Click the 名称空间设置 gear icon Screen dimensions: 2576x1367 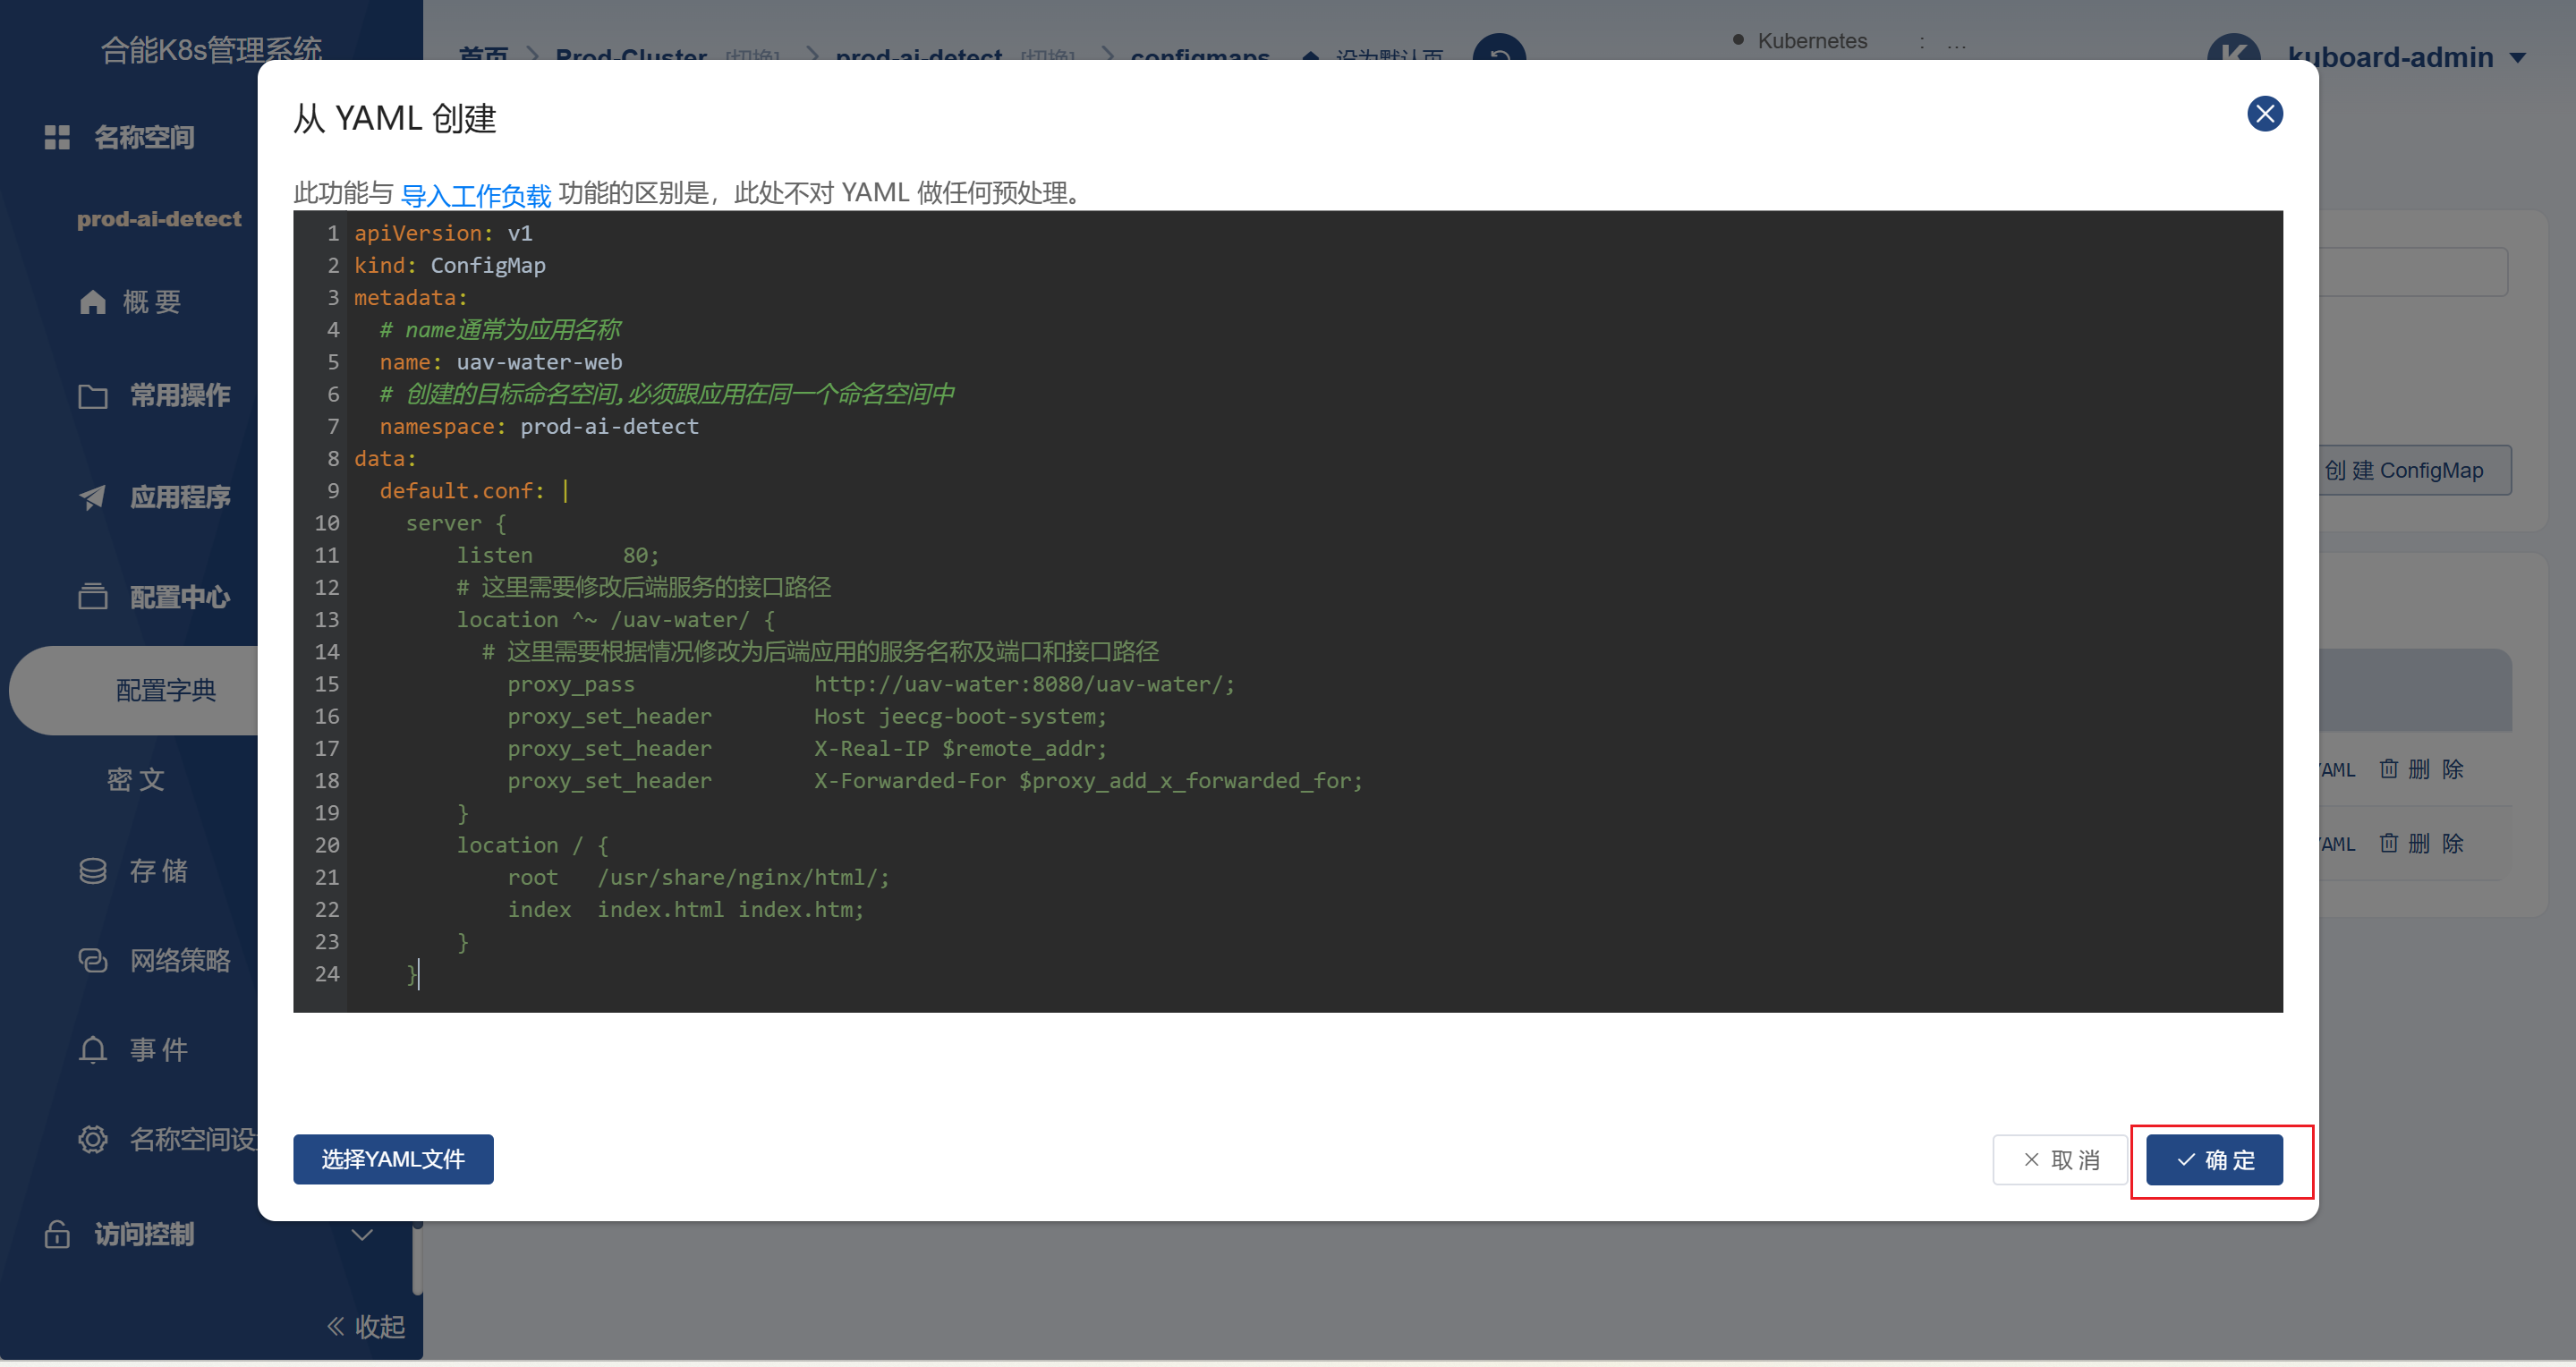(x=92, y=1139)
